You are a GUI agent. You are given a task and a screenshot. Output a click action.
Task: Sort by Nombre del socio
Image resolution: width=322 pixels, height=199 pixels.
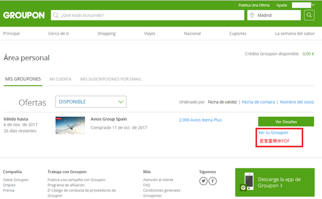click(297, 102)
